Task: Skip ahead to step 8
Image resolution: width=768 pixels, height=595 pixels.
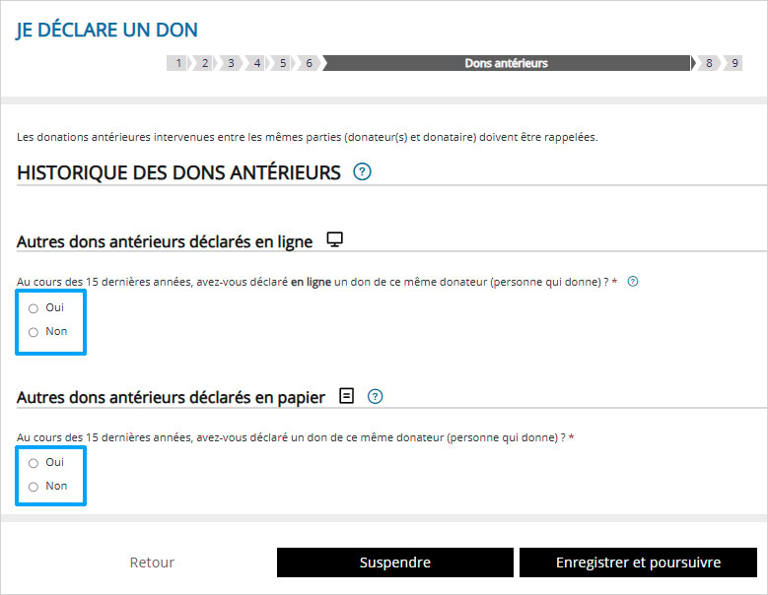Action: pyautogui.click(x=708, y=63)
